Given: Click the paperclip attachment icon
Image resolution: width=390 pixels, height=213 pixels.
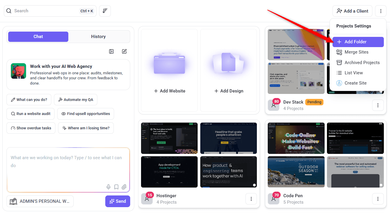Looking at the screenshot, I should click(x=124, y=187).
